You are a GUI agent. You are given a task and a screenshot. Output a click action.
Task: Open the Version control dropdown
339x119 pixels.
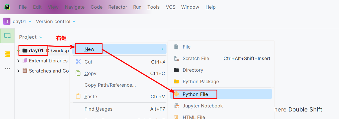56,21
